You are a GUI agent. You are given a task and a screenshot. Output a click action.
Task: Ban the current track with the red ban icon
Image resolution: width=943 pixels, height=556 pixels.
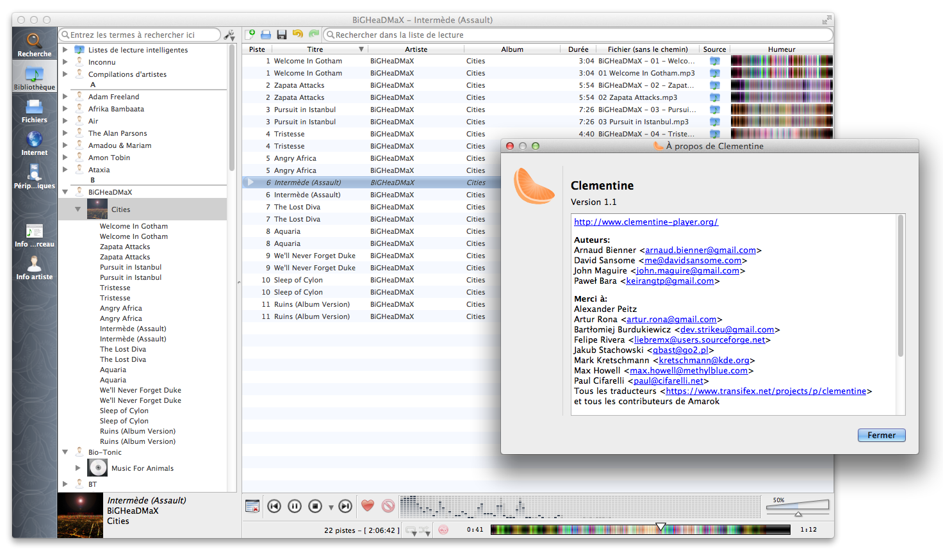pos(388,505)
